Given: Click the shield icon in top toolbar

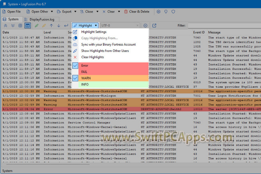Looking at the screenshot, I should click(173, 12).
